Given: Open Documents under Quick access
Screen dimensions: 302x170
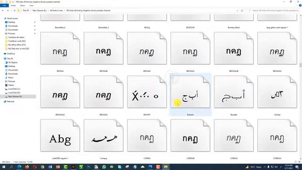Looking at the screenshot, I should tap(13, 30).
